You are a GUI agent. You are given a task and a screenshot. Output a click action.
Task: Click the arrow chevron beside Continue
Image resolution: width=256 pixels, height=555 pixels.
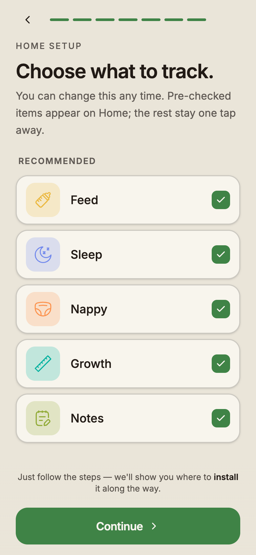click(x=154, y=526)
